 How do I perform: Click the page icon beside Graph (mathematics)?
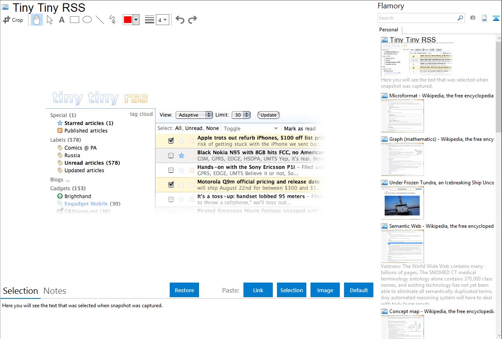click(x=384, y=139)
